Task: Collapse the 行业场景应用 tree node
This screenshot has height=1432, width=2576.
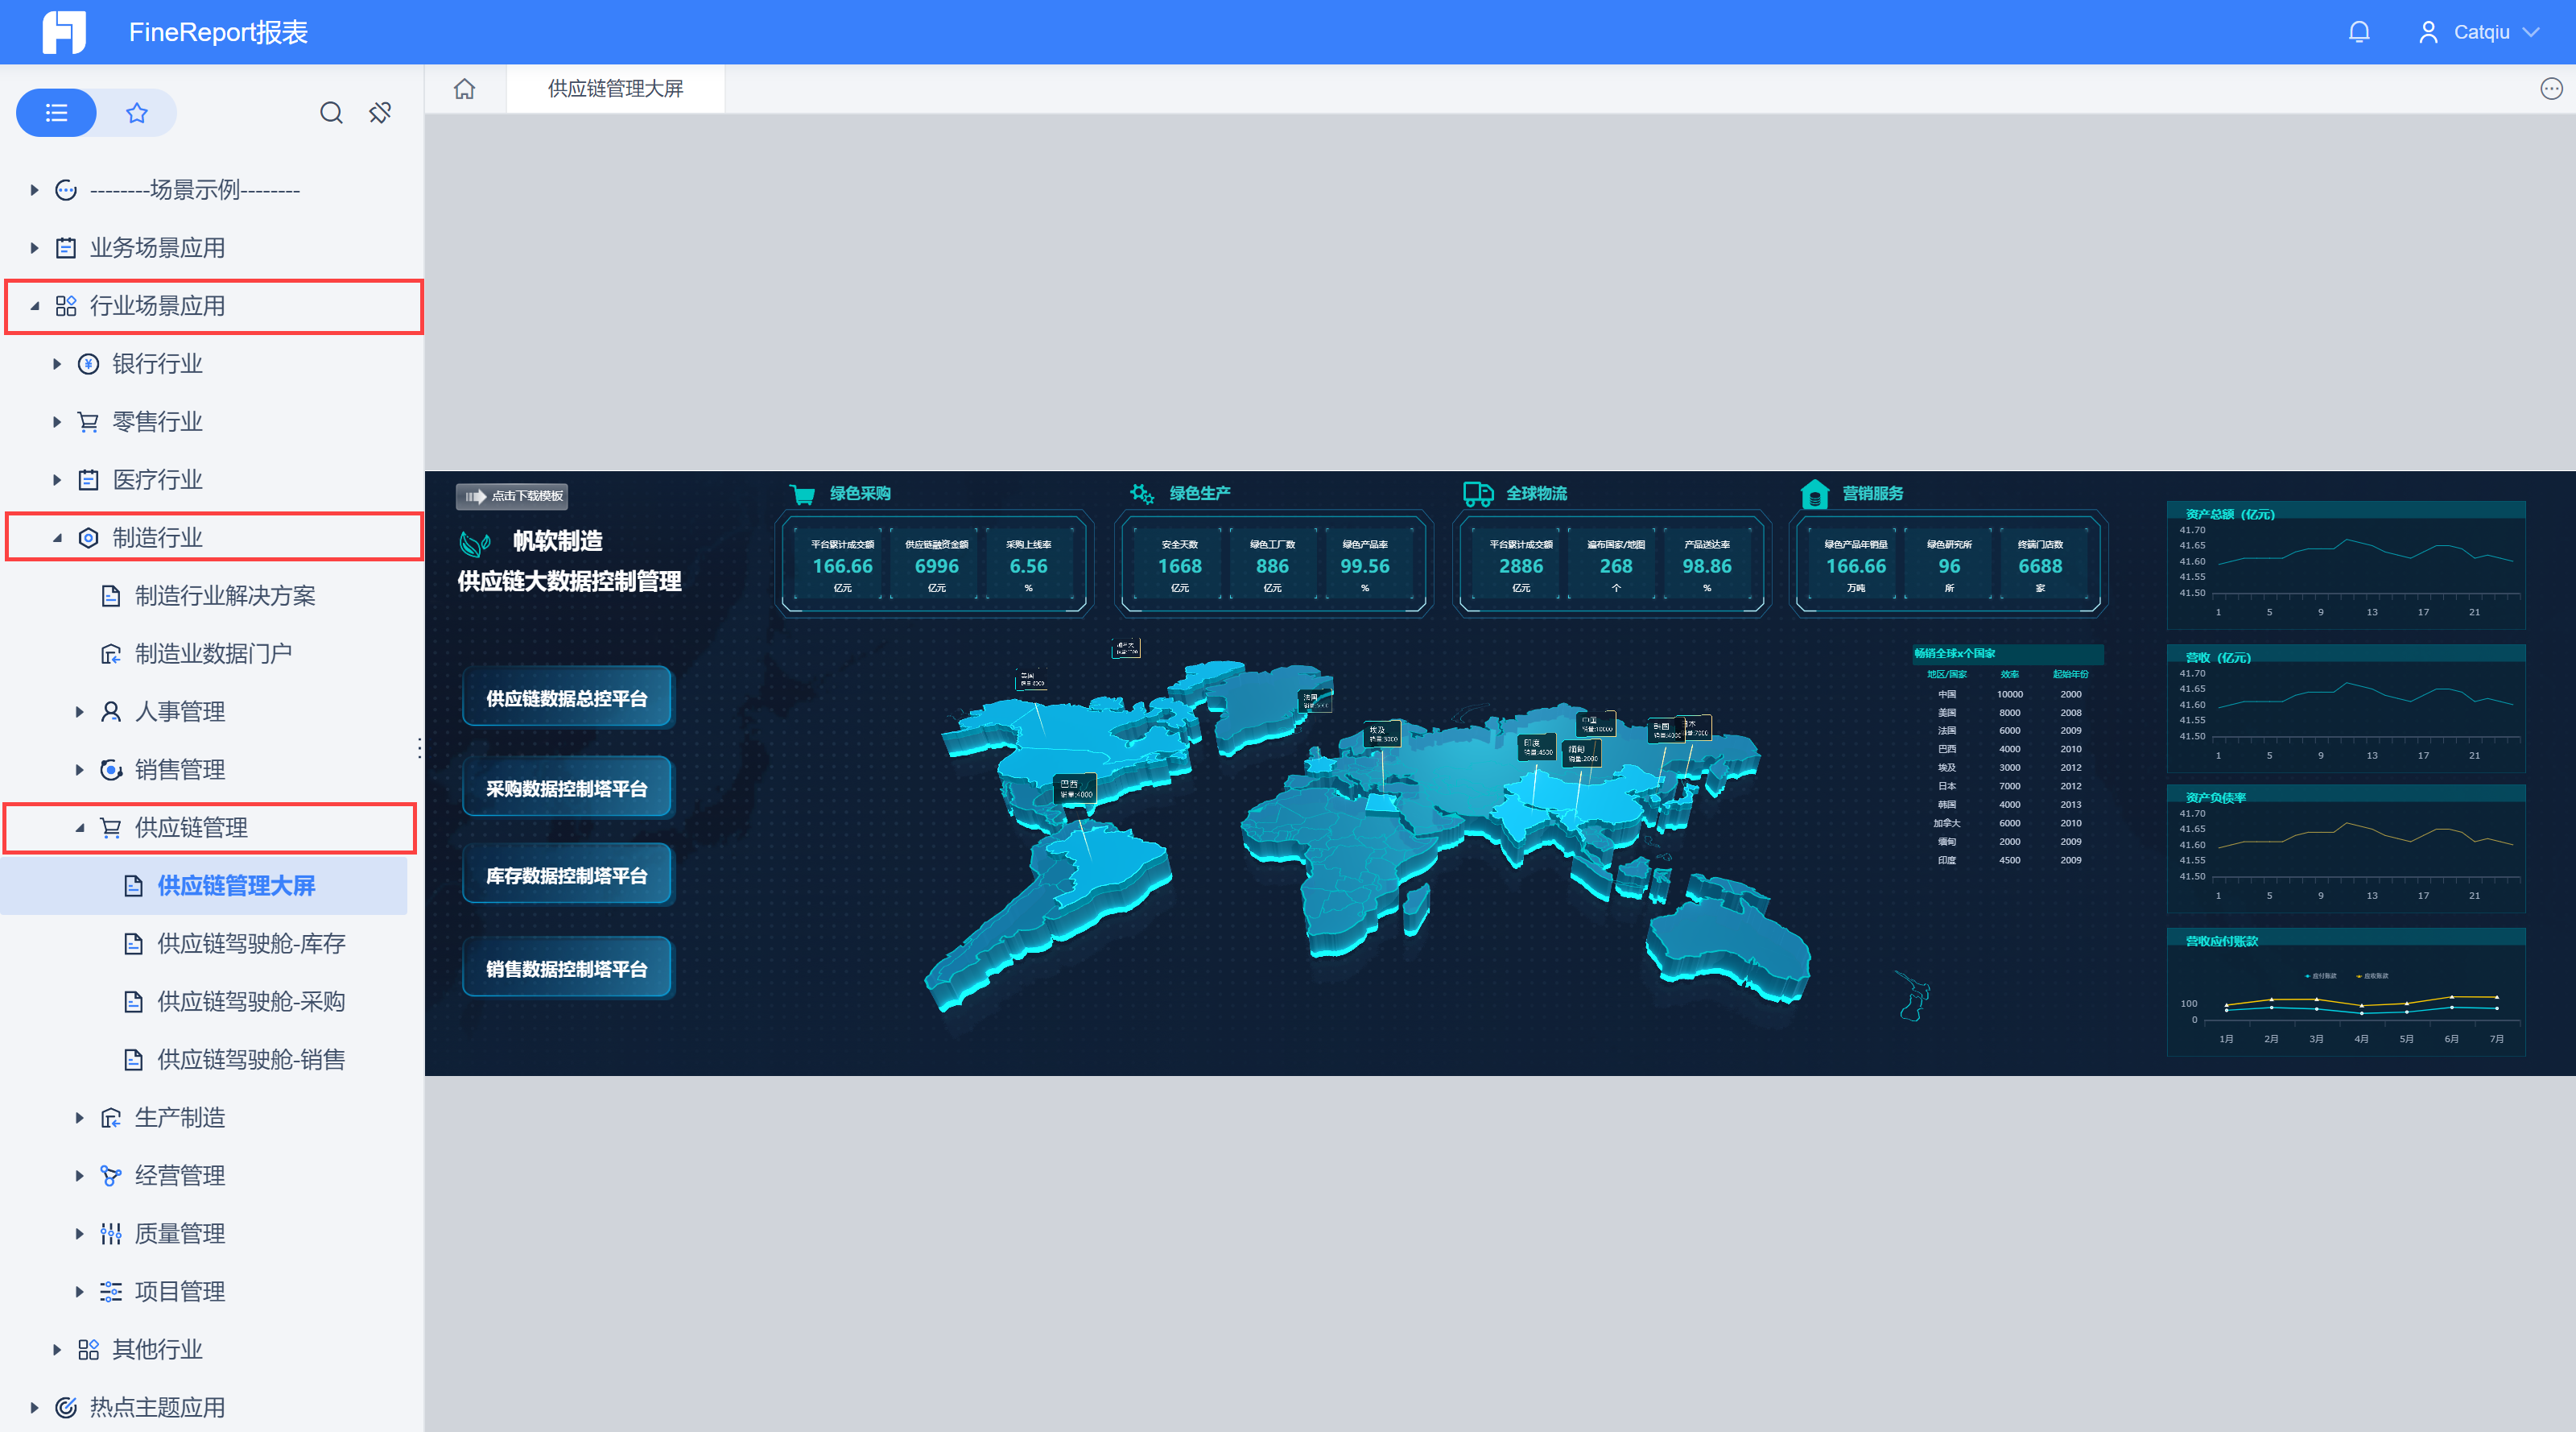Action: [35, 306]
